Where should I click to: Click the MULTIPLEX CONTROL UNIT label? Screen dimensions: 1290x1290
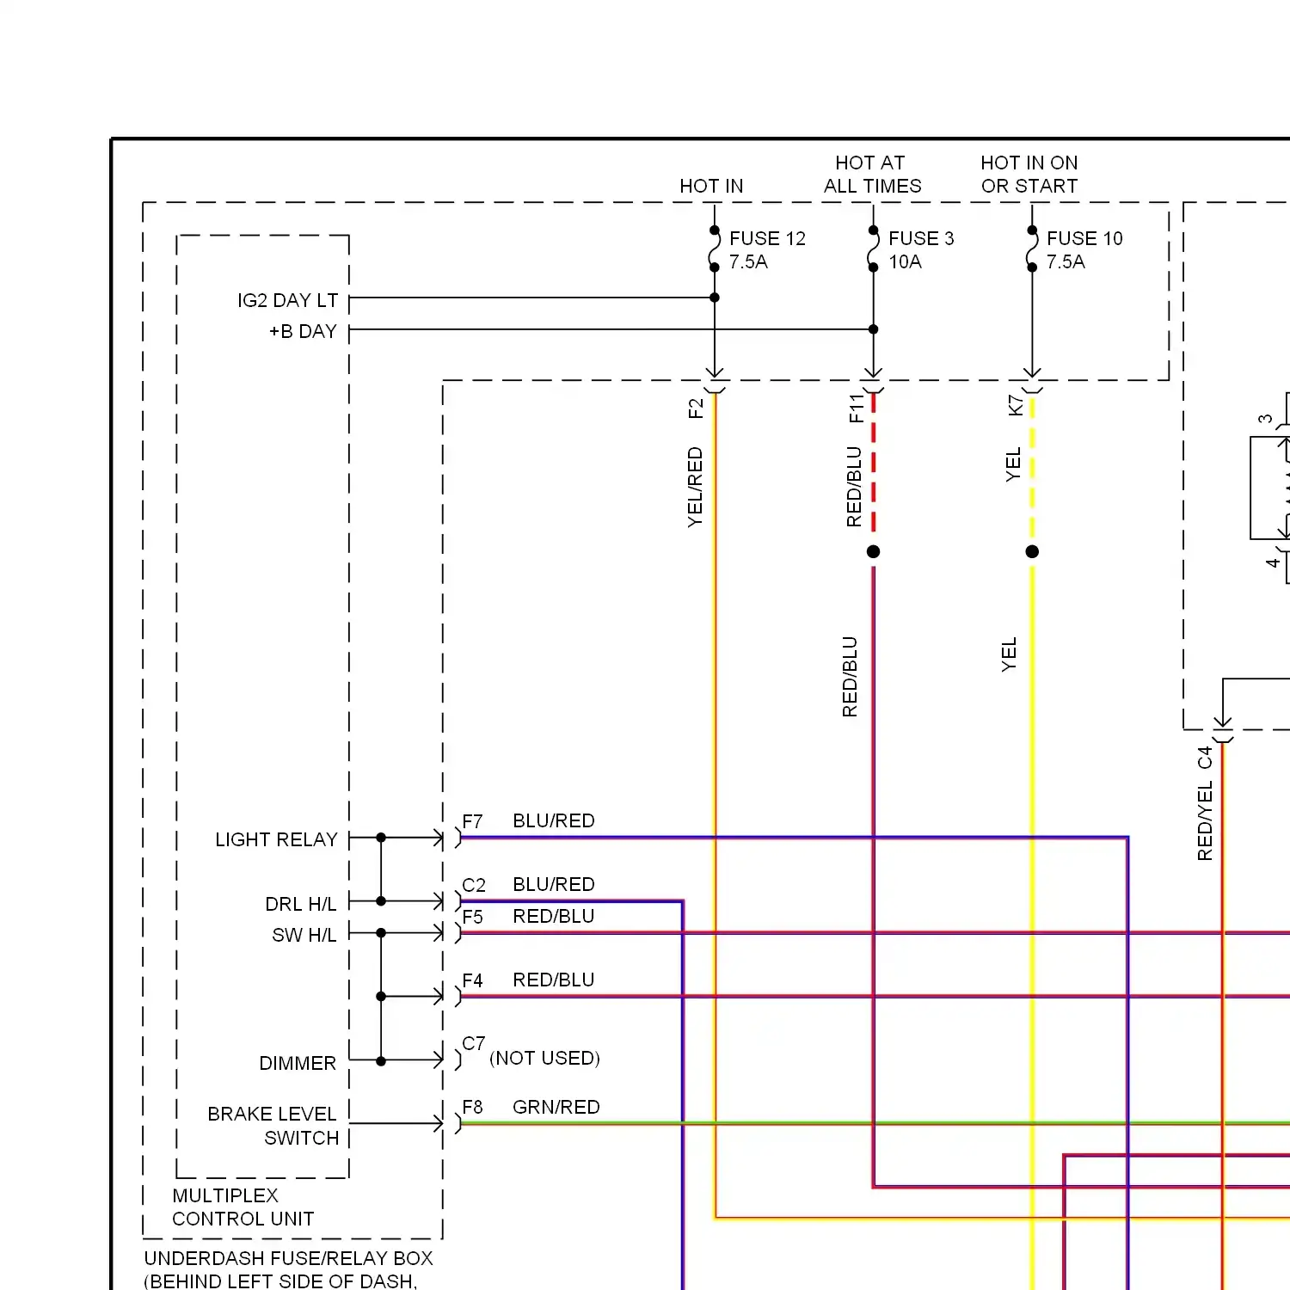pos(243,1207)
